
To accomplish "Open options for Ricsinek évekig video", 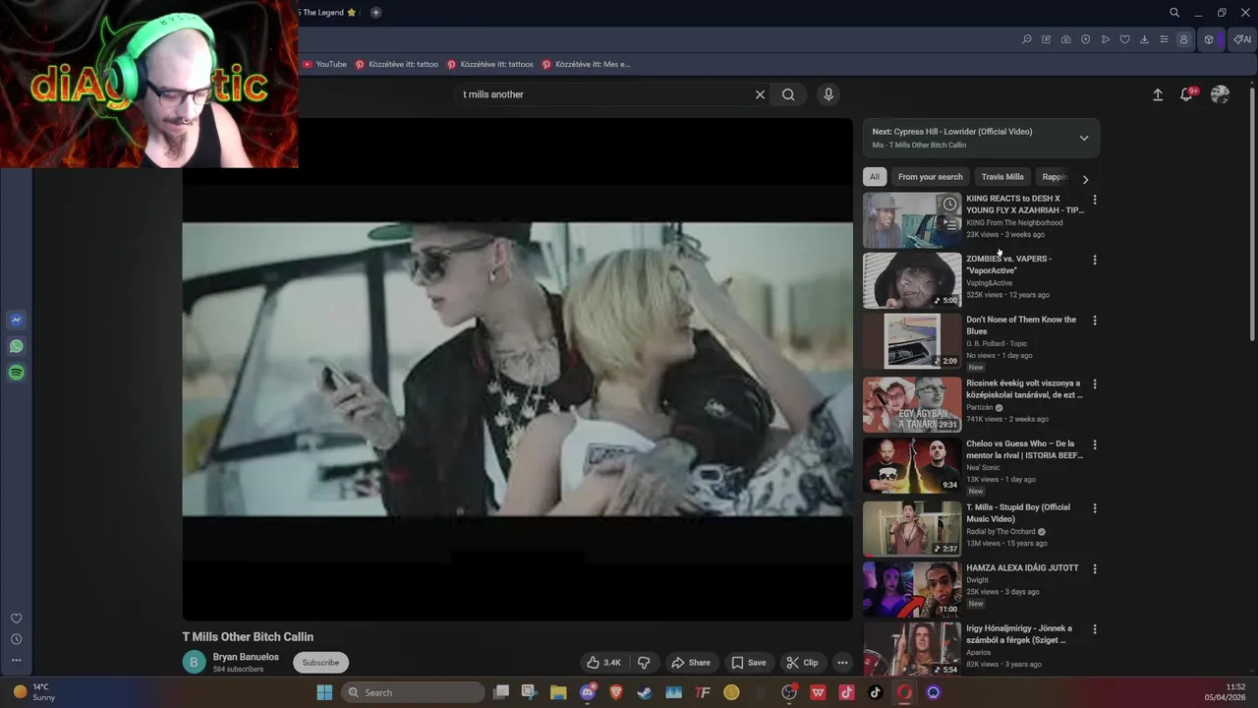I will click(1095, 384).
